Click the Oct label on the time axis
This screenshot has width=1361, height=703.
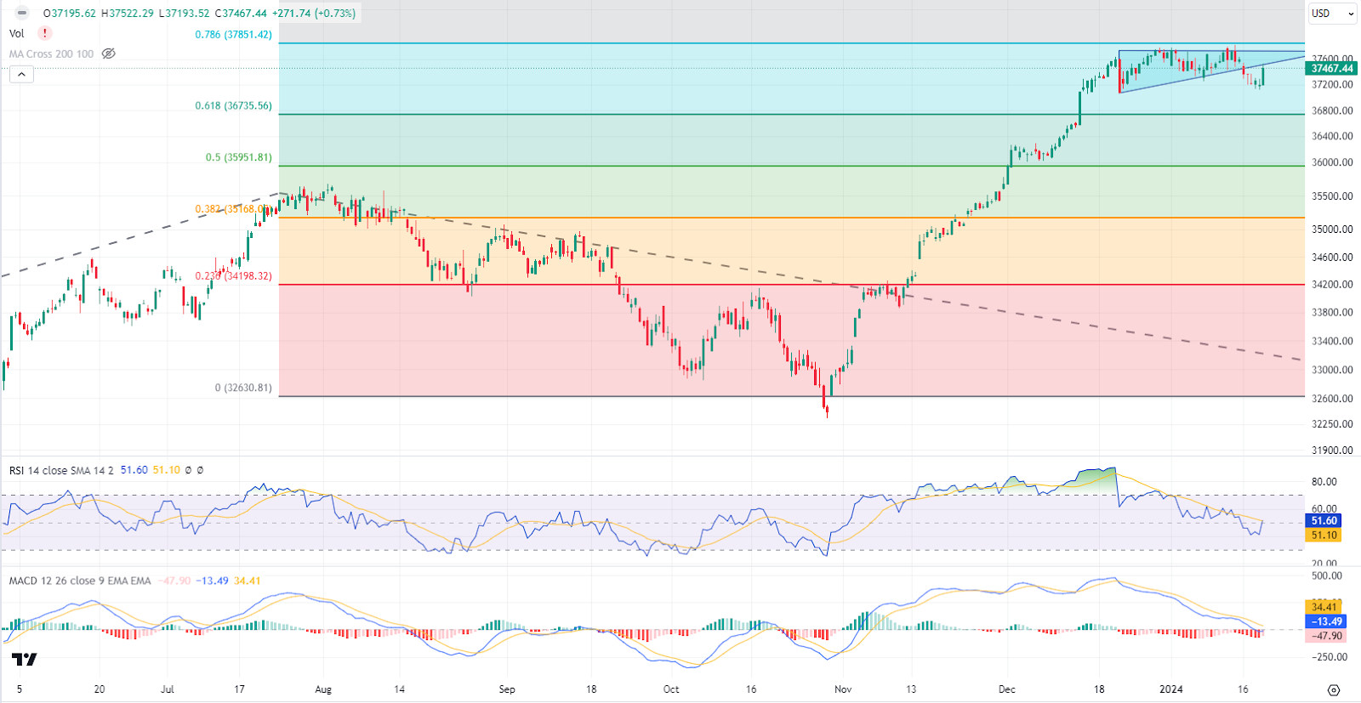(x=671, y=689)
